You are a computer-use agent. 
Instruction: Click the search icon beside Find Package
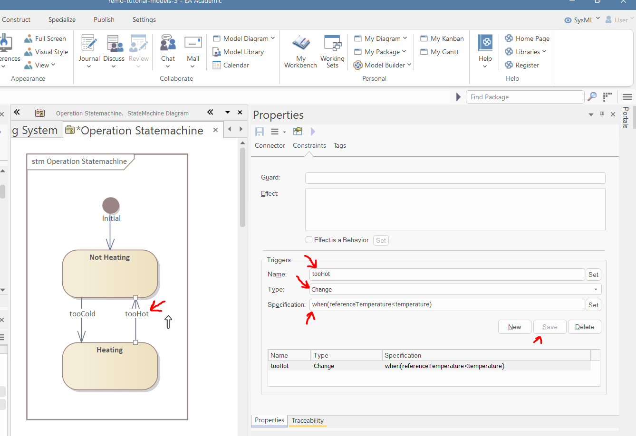[592, 97]
